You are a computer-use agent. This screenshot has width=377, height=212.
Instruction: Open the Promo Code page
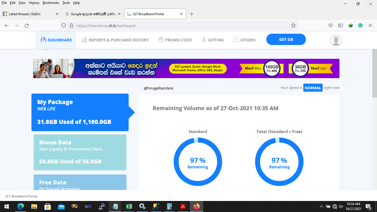(x=175, y=40)
